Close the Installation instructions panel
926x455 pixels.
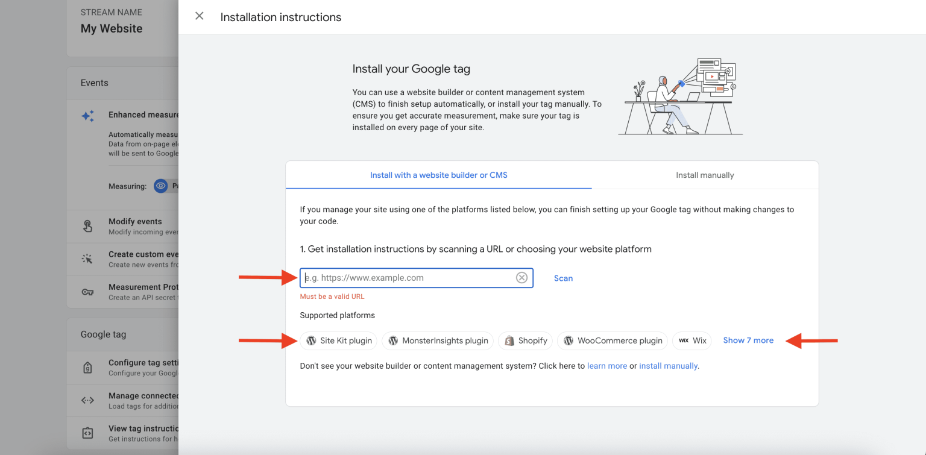pyautogui.click(x=200, y=16)
